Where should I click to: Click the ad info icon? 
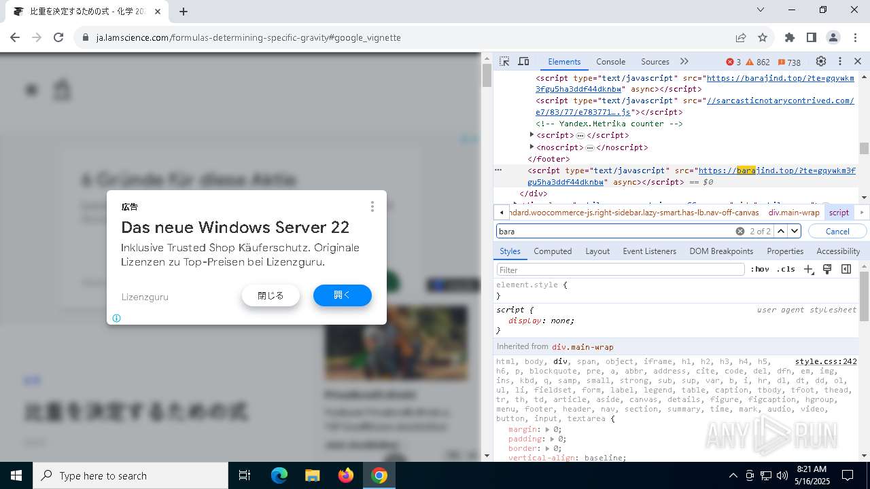point(116,318)
